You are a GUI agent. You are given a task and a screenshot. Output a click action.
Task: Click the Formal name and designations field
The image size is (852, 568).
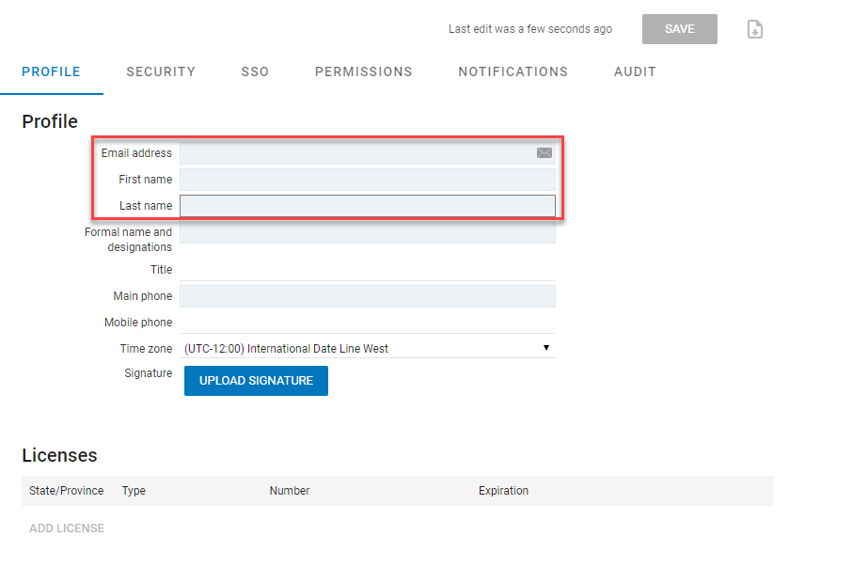tap(368, 232)
